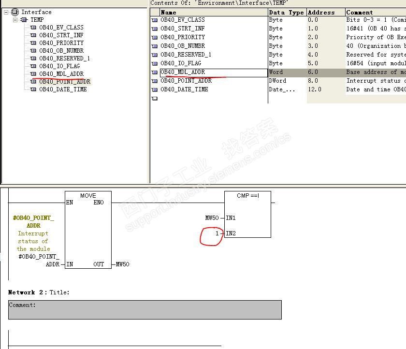Select OB40_POINT_ADDR in the interface tree
The image size is (406, 349).
[x=65, y=82]
